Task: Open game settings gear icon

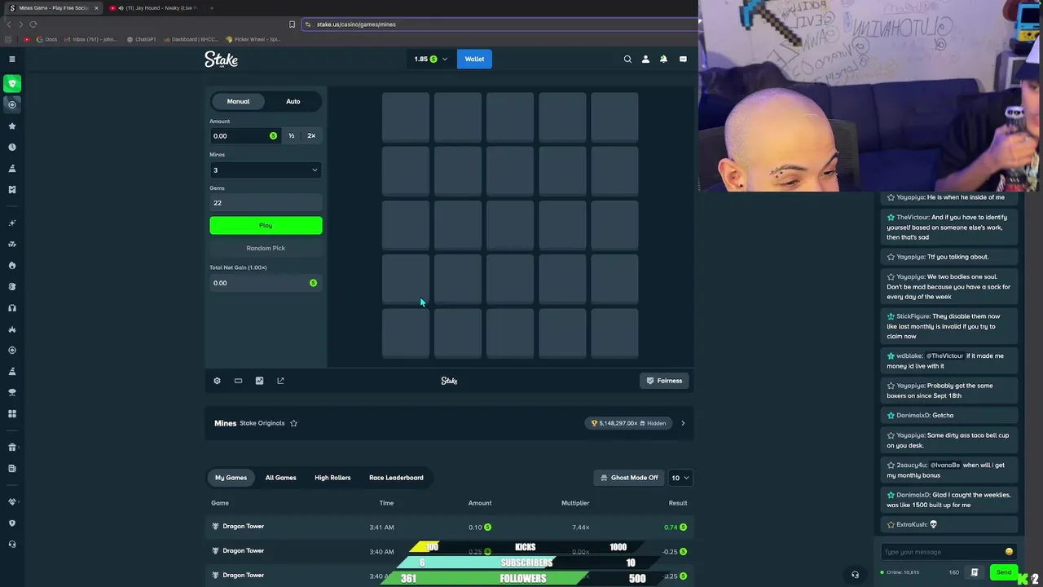Action: (x=217, y=381)
